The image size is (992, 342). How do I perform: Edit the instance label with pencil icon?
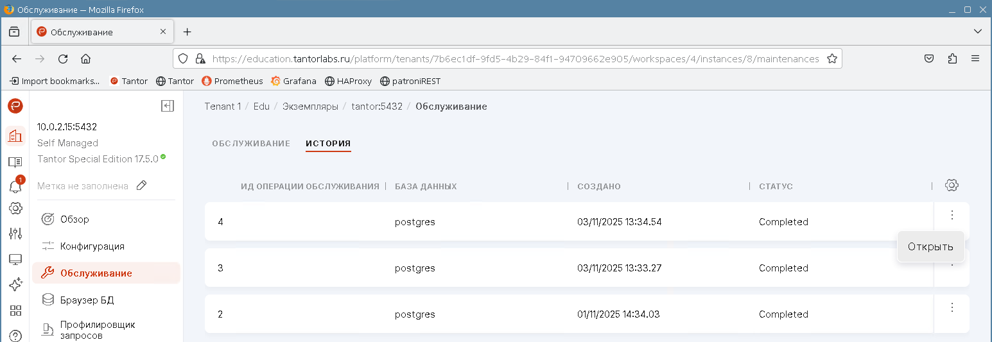(142, 185)
